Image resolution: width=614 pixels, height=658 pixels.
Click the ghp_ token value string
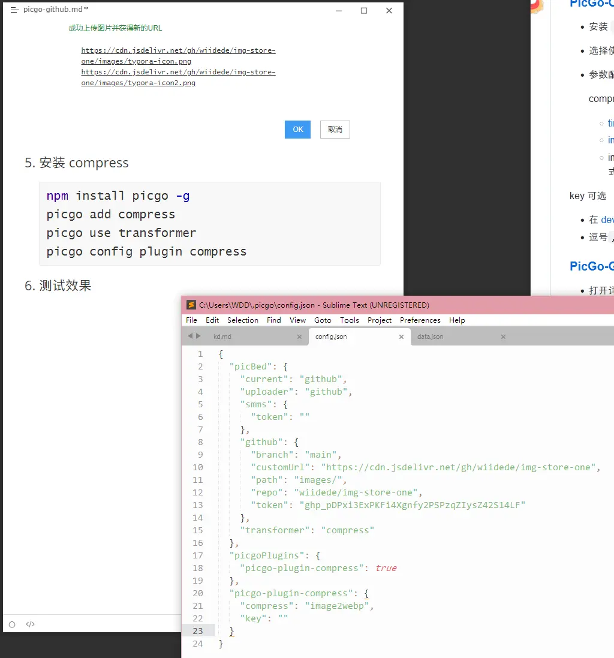415,505
